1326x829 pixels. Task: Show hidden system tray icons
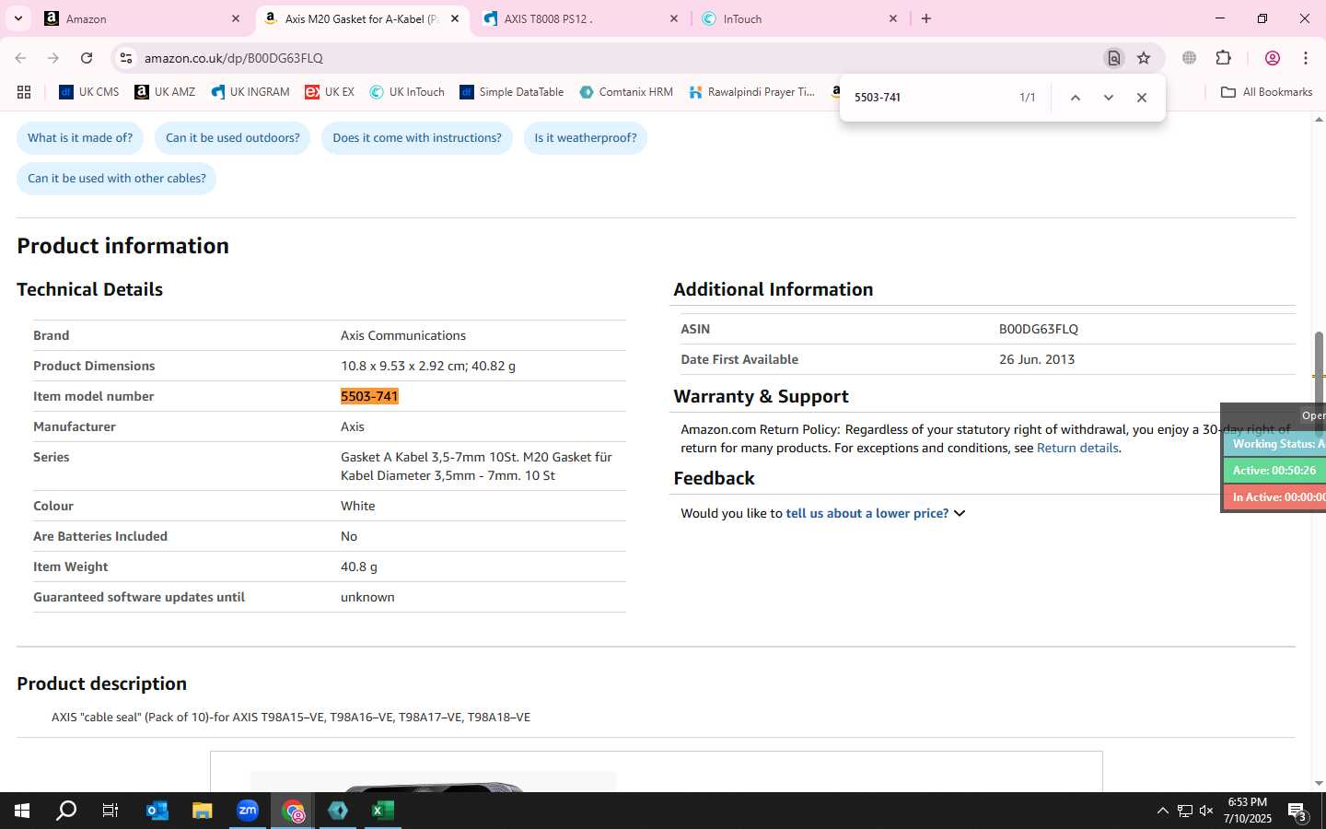click(1162, 811)
